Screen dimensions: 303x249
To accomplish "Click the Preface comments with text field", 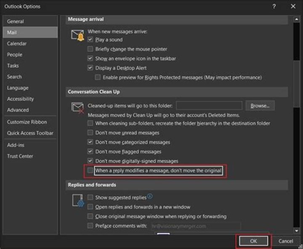I will click(196, 226).
